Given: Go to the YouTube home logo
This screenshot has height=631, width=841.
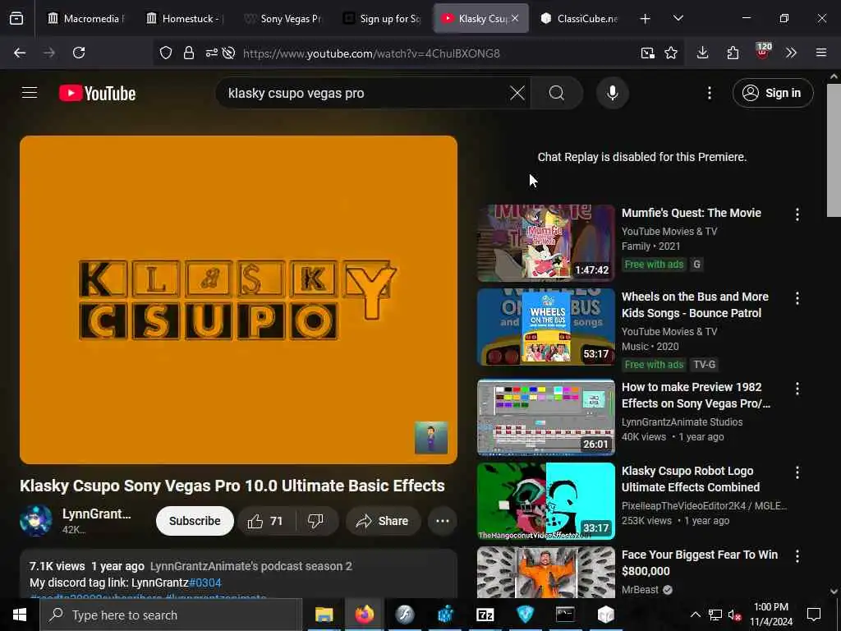Looking at the screenshot, I should [97, 94].
